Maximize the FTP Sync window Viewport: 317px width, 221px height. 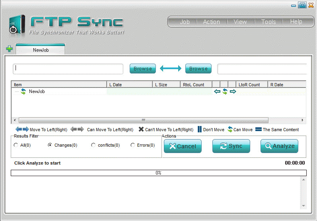pyautogui.click(x=302, y=5)
